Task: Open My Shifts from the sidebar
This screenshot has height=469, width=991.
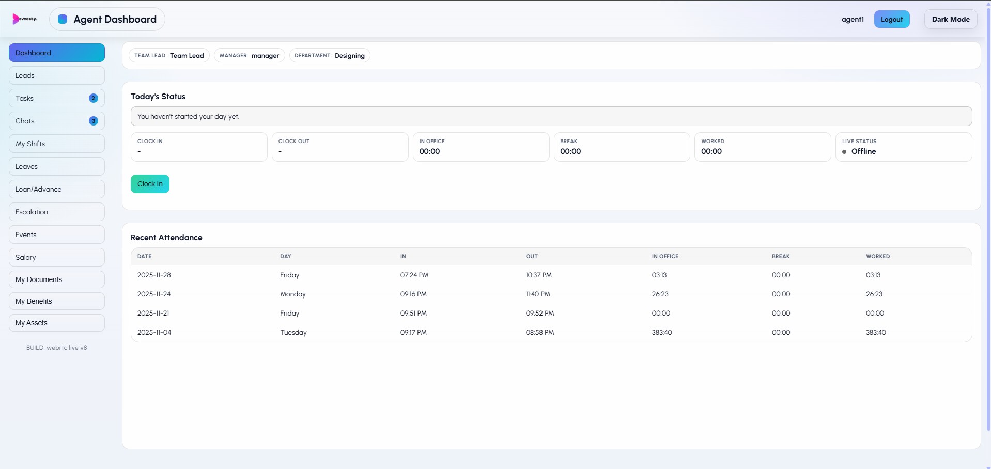Action: [x=56, y=144]
